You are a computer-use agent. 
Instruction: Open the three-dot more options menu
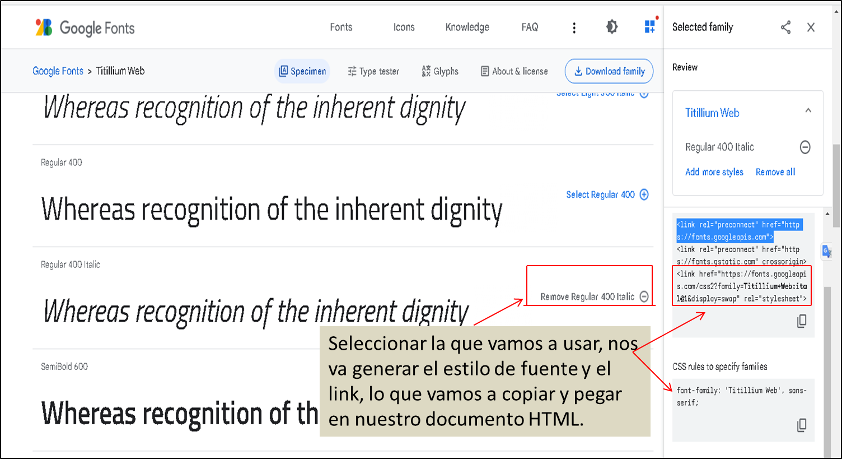[x=574, y=27]
